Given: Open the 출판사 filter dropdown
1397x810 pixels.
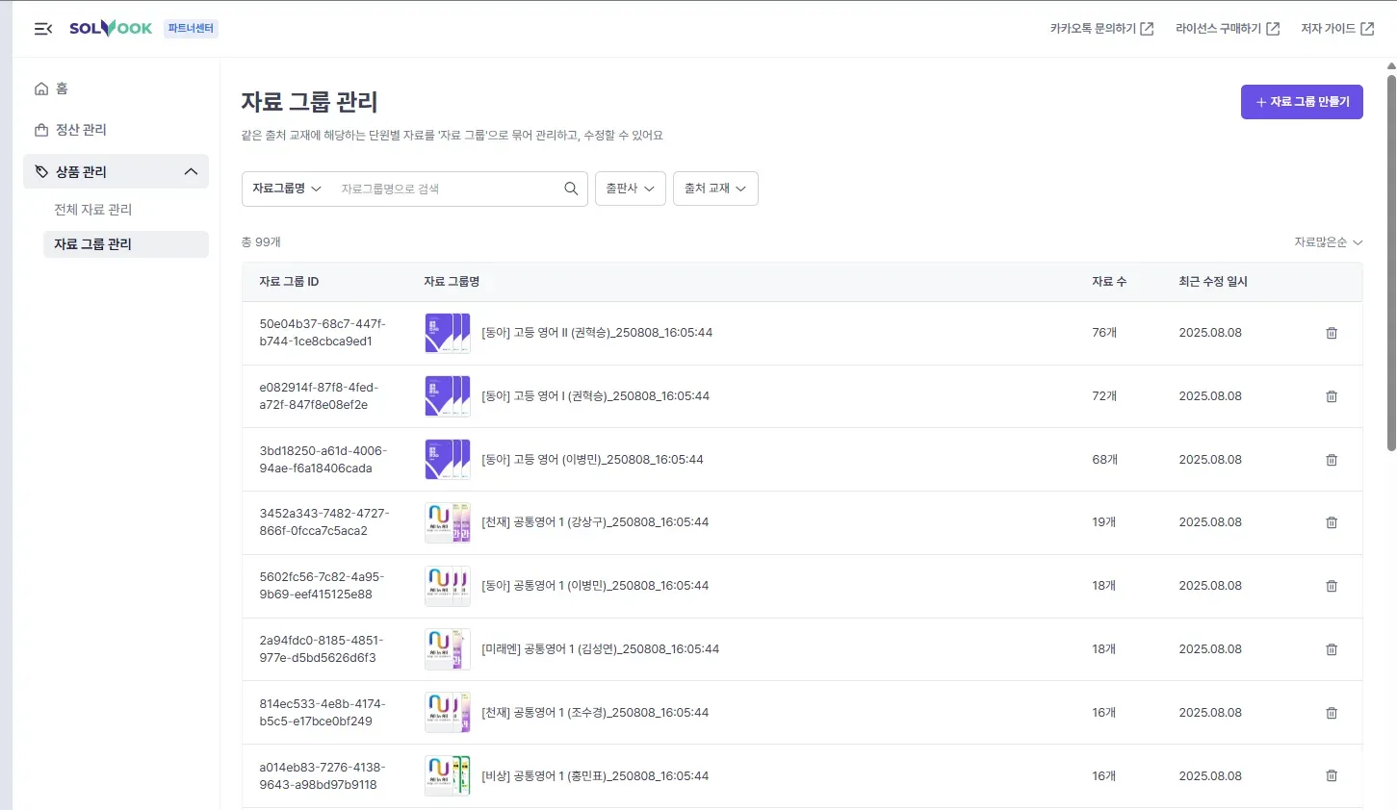Looking at the screenshot, I should pyautogui.click(x=631, y=189).
